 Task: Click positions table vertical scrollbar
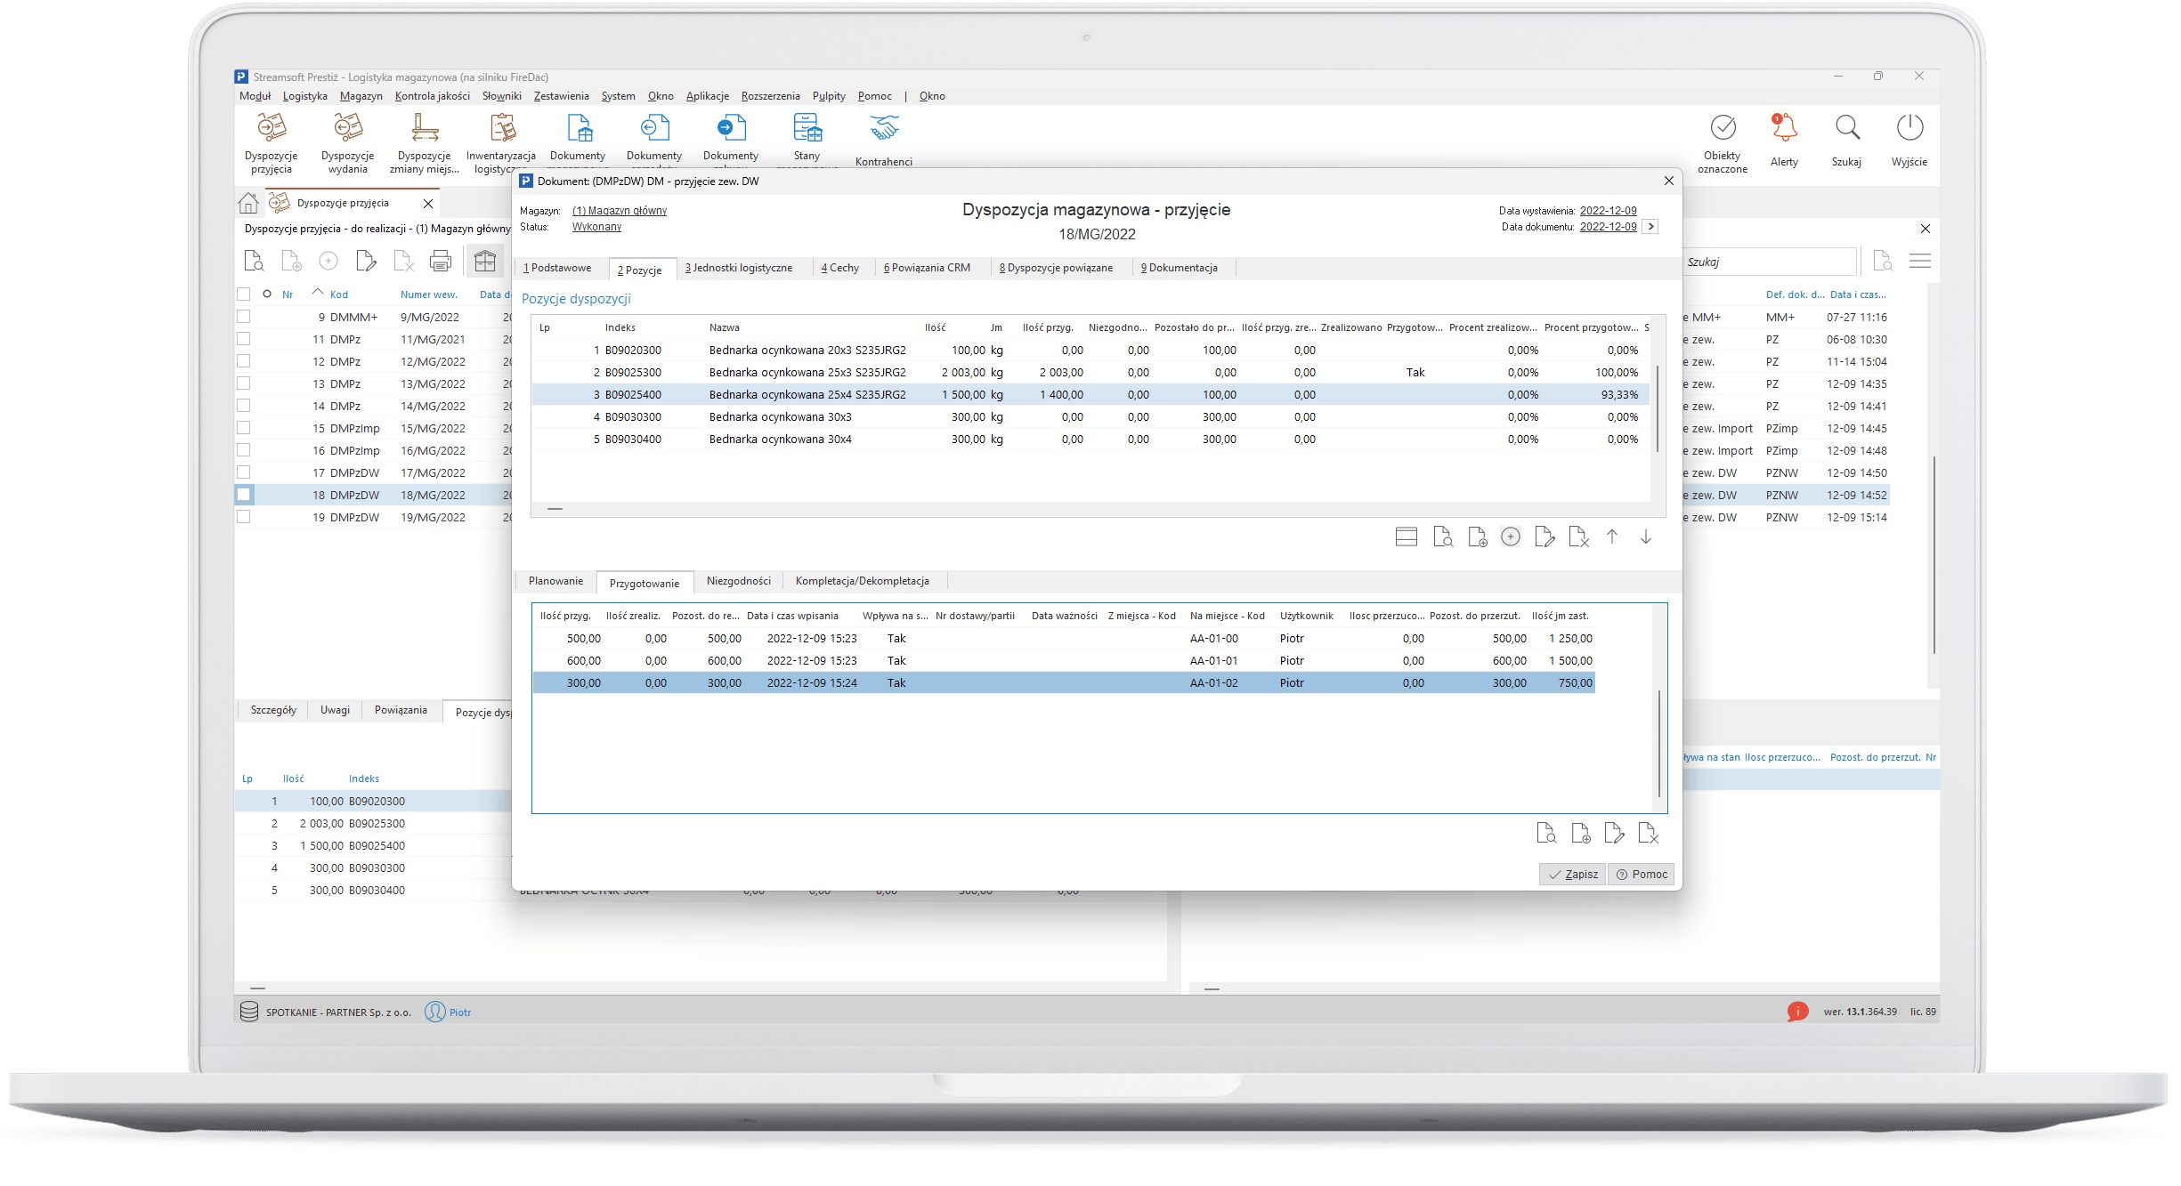coord(1658,409)
